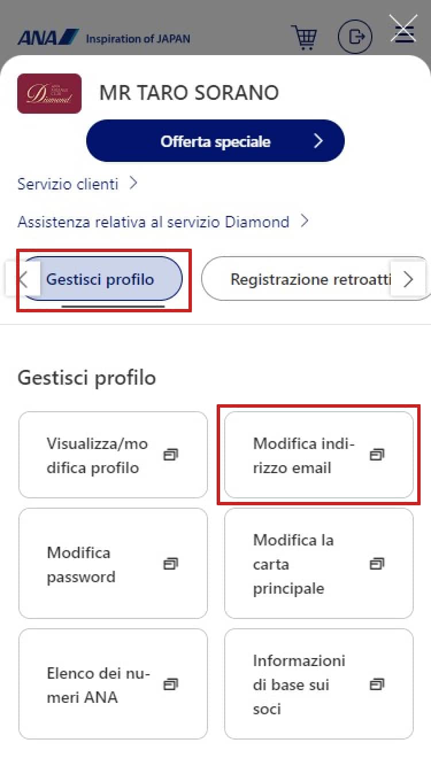Click the arrow on Offerta speciale button
This screenshot has height=766, width=431.
(x=318, y=141)
